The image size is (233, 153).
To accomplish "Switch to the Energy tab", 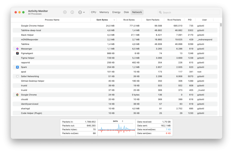I will [116, 12].
